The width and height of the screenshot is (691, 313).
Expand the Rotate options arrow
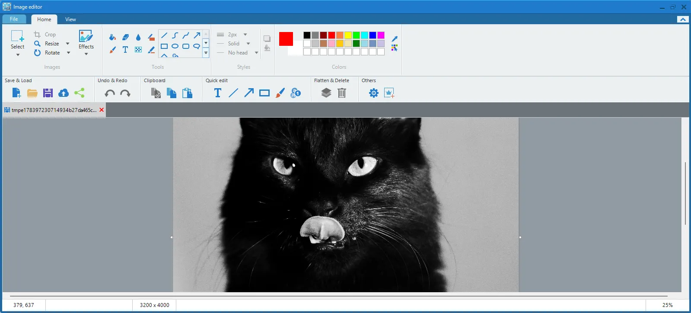(x=68, y=53)
